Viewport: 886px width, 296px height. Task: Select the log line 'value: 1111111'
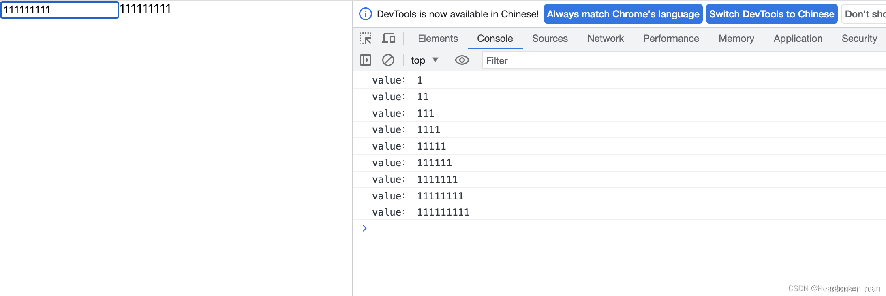point(619,180)
